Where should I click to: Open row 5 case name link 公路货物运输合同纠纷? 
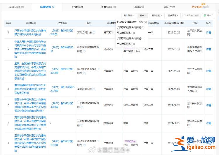[30, 105]
